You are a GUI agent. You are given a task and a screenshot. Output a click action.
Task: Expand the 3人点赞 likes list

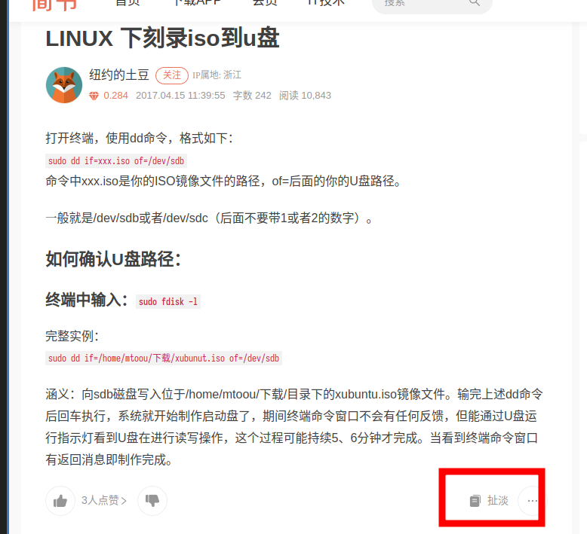click(x=104, y=500)
